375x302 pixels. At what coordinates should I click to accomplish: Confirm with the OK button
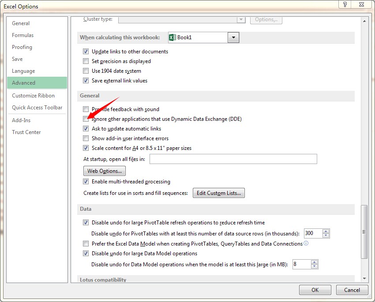pyautogui.click(x=315, y=290)
